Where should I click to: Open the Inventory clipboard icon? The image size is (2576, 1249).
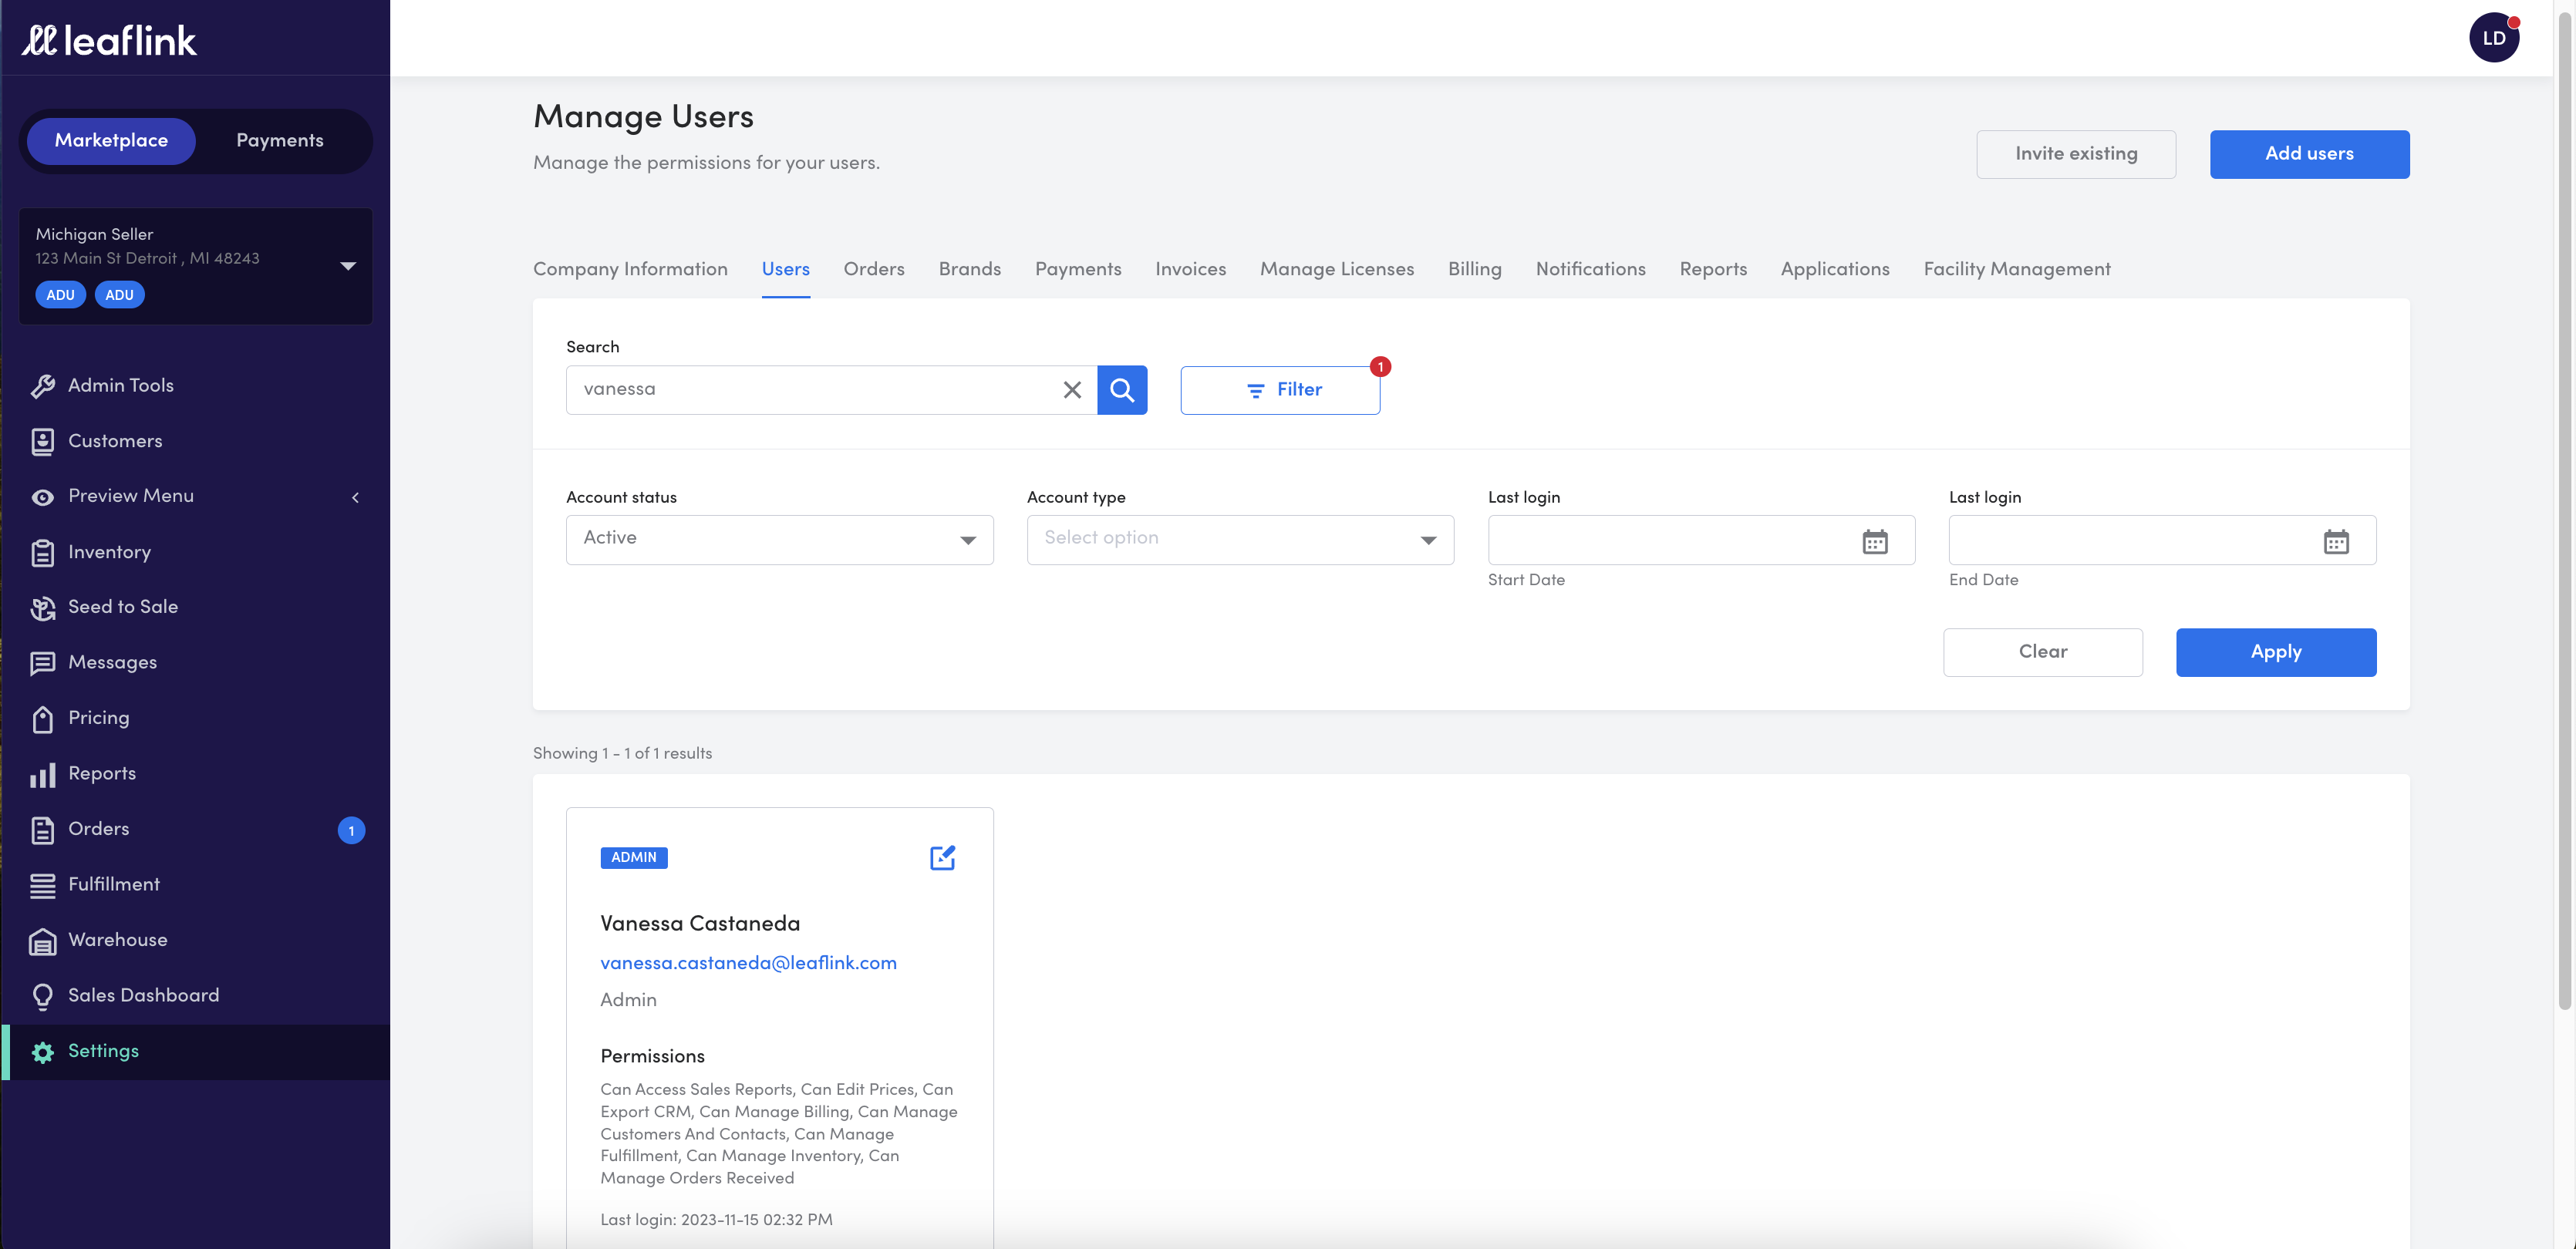[x=42, y=552]
